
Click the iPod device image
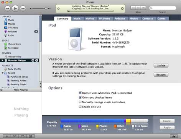tap(76, 39)
